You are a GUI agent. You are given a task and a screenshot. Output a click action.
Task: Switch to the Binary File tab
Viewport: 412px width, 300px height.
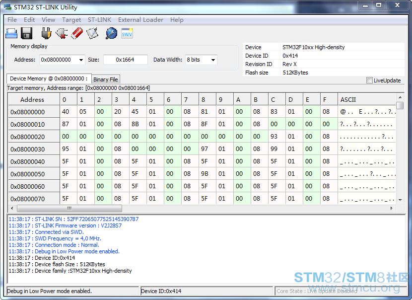pos(106,79)
